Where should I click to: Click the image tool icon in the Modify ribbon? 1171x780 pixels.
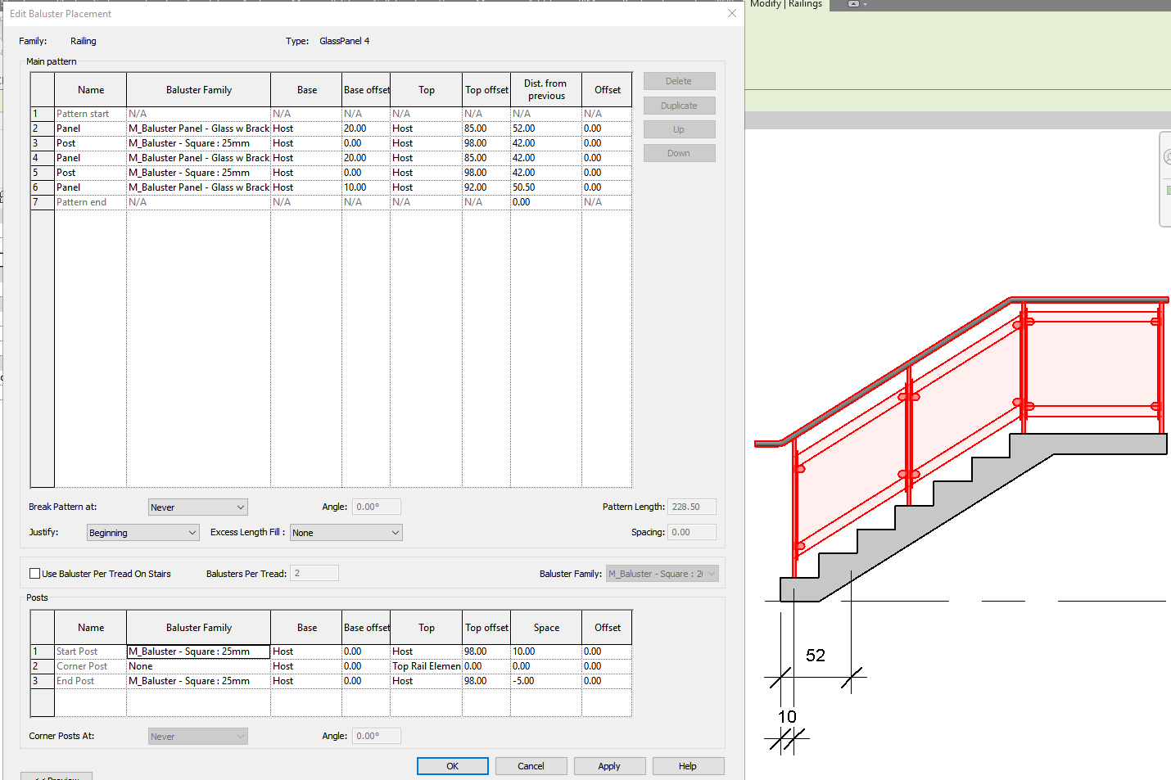coord(853,4)
